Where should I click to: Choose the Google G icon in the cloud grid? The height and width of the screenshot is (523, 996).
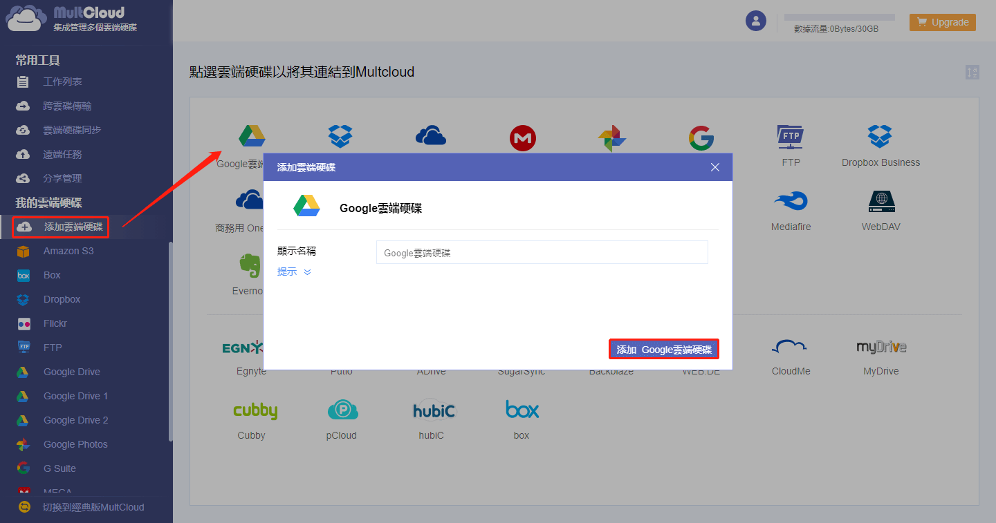pyautogui.click(x=701, y=138)
